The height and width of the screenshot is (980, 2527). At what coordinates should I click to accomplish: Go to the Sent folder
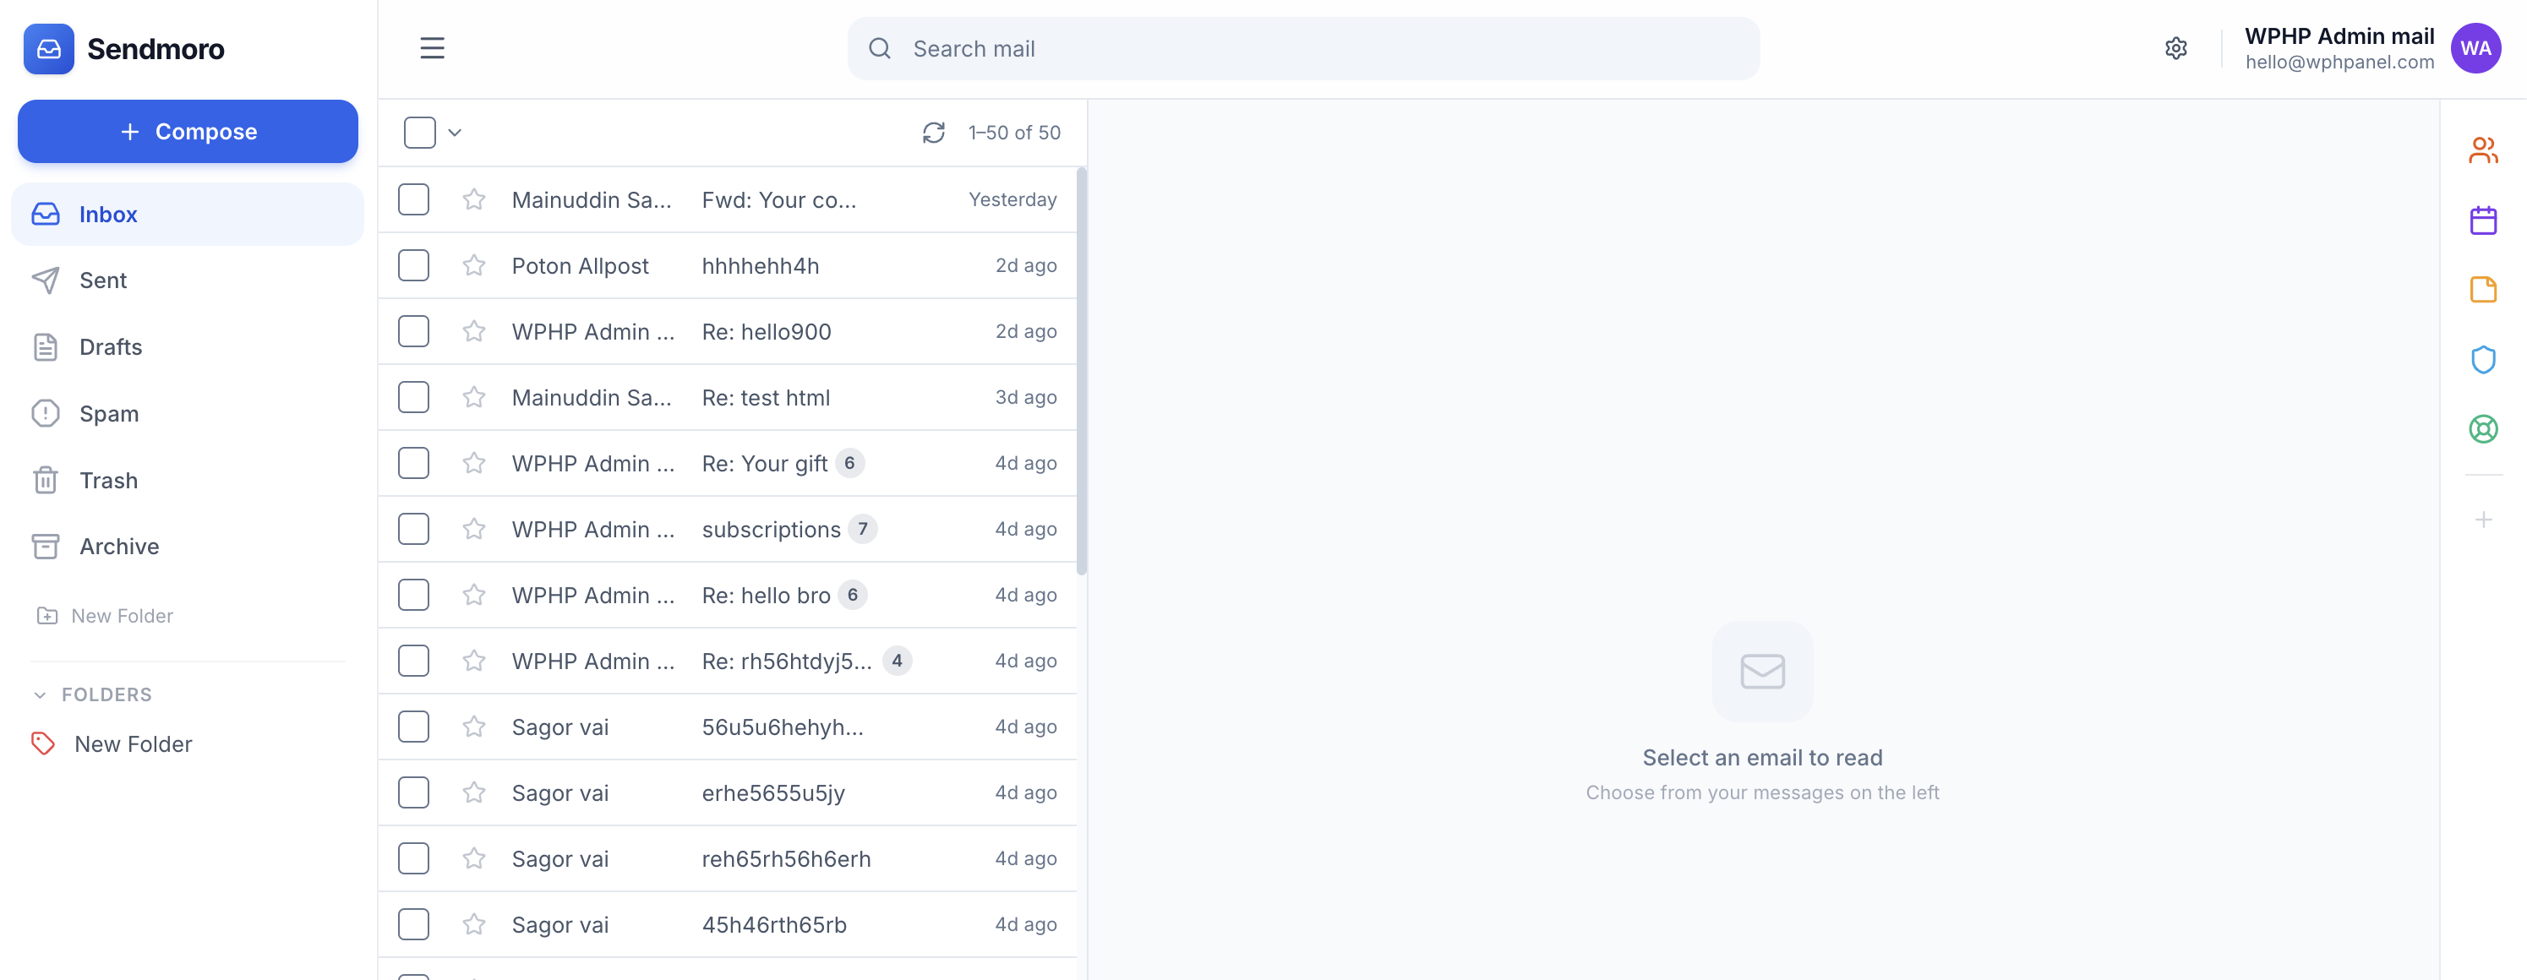pyautogui.click(x=103, y=280)
